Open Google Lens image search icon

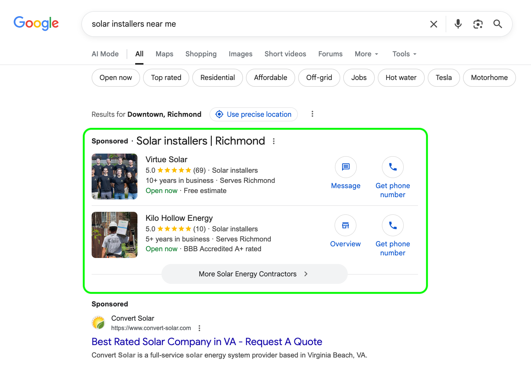[478, 24]
